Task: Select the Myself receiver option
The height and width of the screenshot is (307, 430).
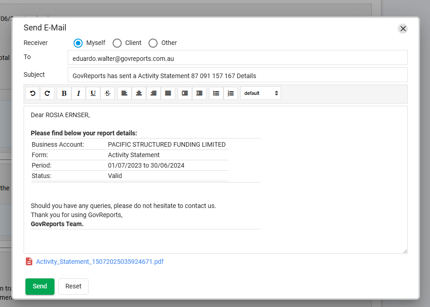Action: (x=78, y=43)
